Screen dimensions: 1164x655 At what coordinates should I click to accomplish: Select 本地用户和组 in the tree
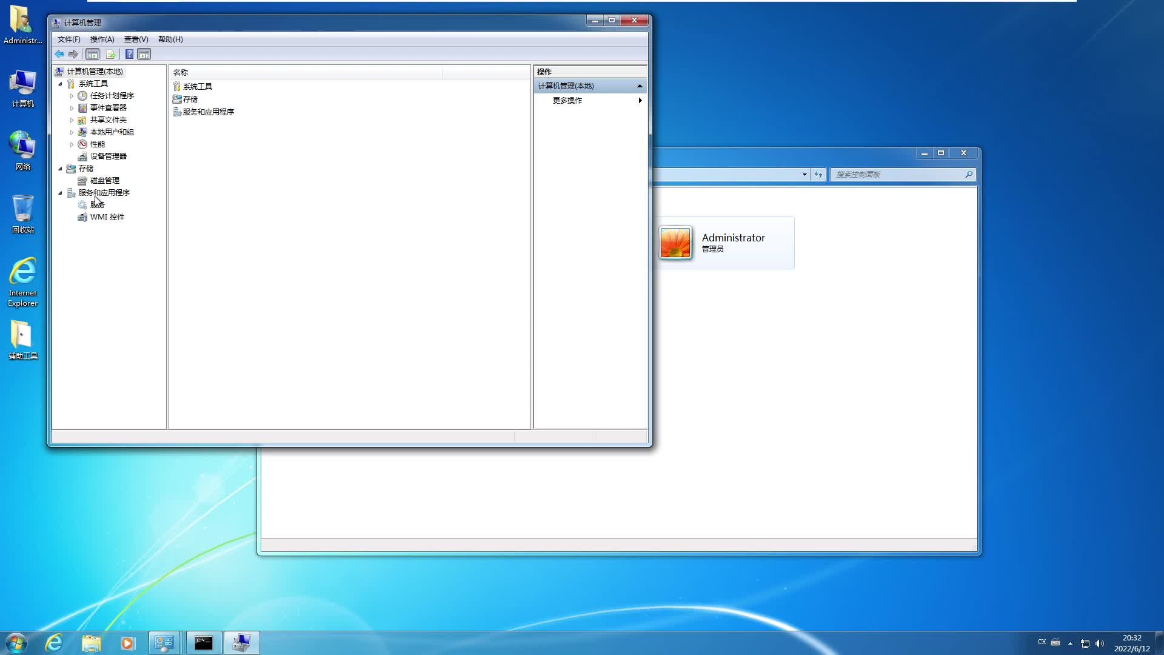(112, 132)
